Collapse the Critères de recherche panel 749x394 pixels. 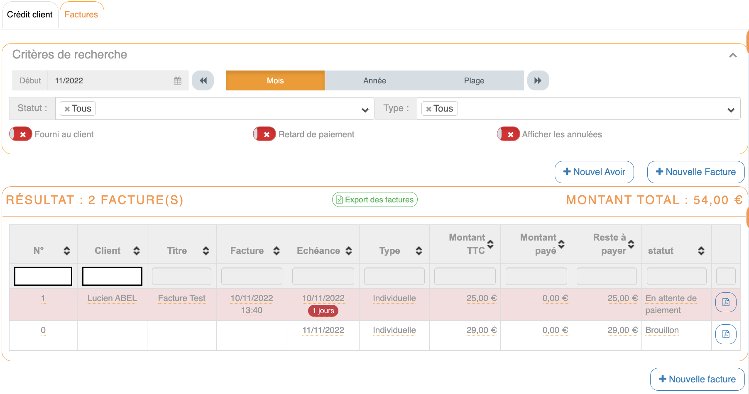(733, 55)
